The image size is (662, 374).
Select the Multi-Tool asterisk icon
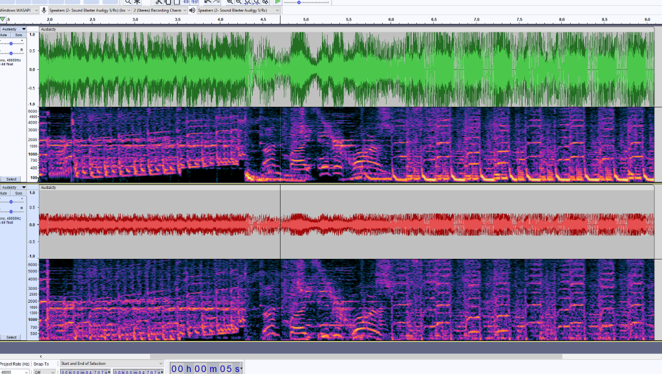click(137, 2)
